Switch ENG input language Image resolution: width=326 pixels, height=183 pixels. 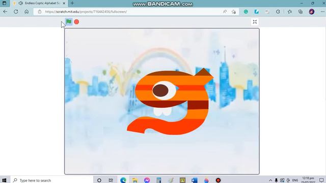click(295, 180)
